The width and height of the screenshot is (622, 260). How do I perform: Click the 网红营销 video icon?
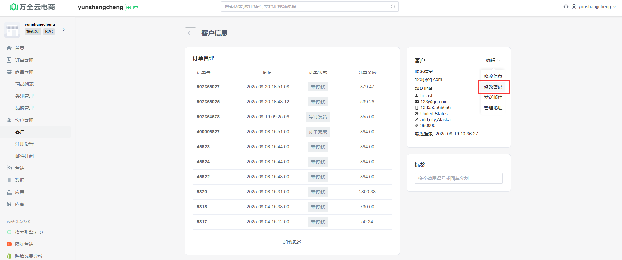[9, 244]
